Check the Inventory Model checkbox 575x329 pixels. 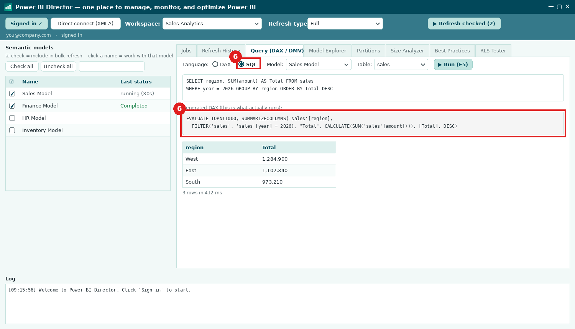point(12,130)
